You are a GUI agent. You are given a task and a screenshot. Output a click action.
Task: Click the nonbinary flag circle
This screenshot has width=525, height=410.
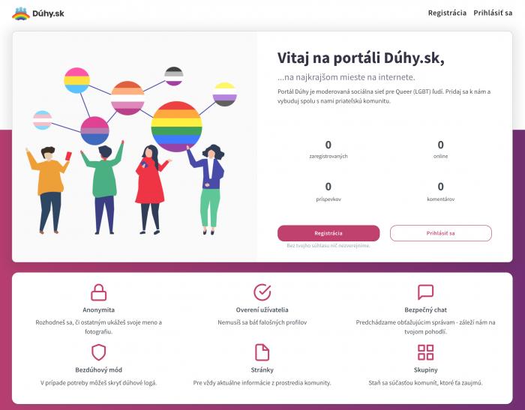[225, 94]
